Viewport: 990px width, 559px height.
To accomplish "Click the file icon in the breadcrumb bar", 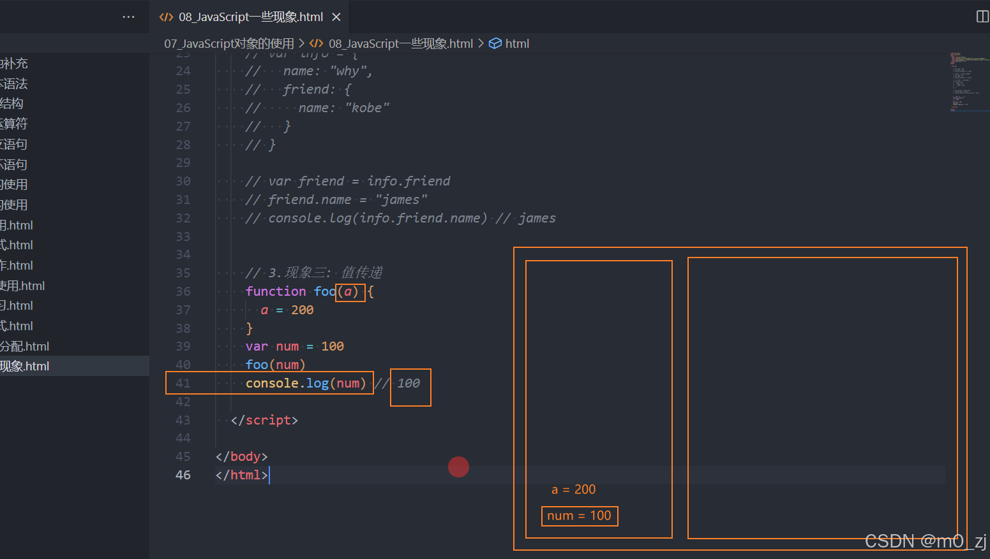I will coord(315,43).
